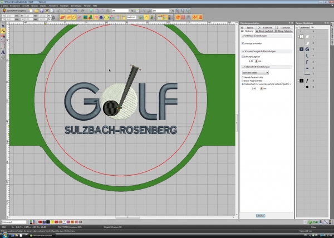The image size is (334, 238).
Task: Click the Wilcom DecoStudio taskbar button
Action: click(42, 235)
